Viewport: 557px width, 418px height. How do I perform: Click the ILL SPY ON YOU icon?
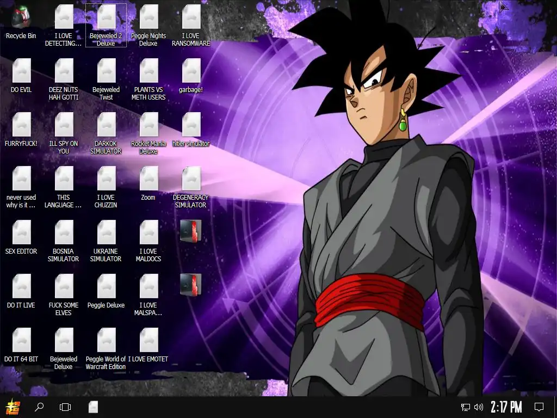[64, 134]
